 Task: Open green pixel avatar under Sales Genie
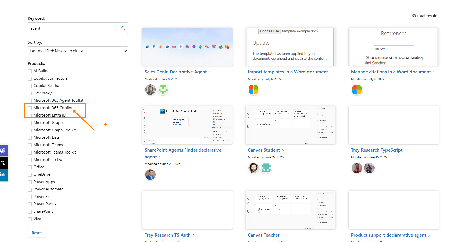pyautogui.click(x=163, y=90)
